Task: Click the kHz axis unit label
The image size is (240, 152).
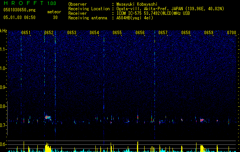Action: [3, 31]
